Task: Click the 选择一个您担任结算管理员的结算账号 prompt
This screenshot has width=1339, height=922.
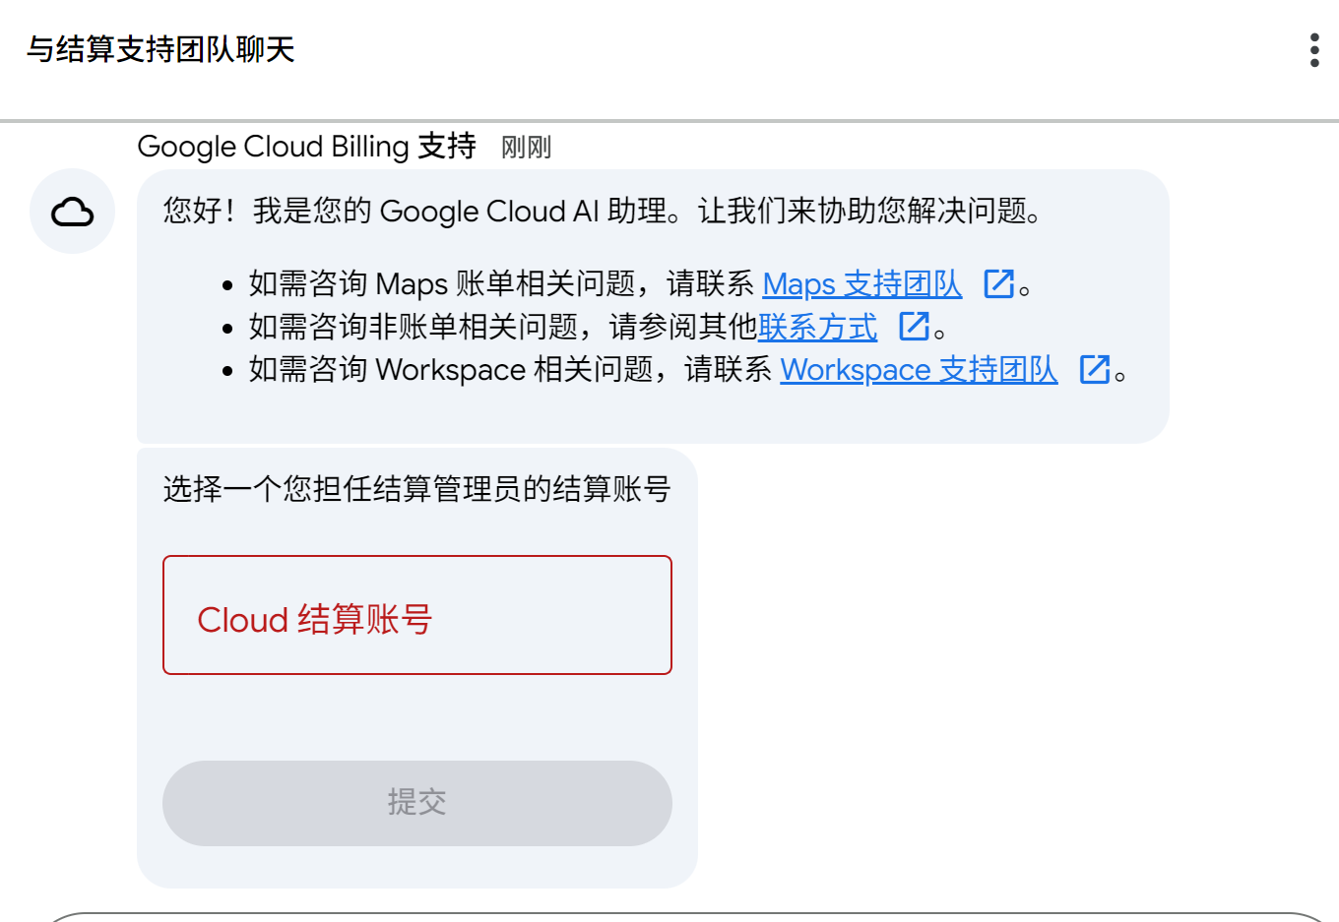Action: click(x=417, y=489)
